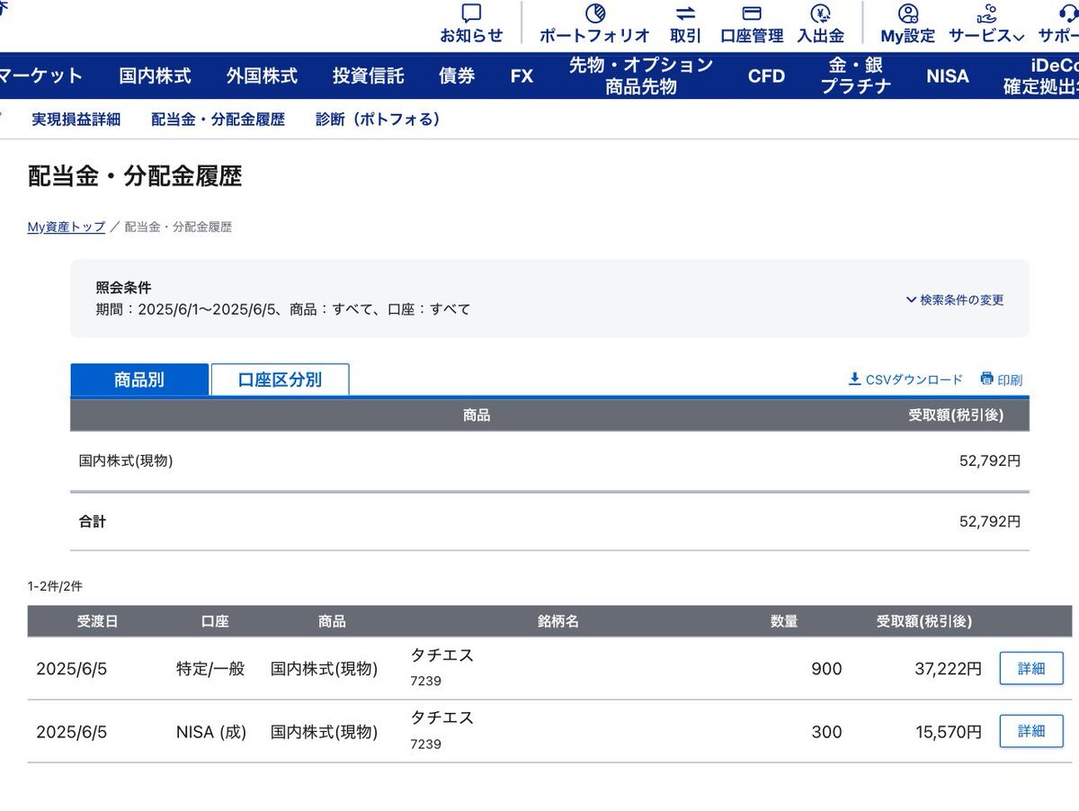Open the 投資信託 menu

tap(368, 76)
